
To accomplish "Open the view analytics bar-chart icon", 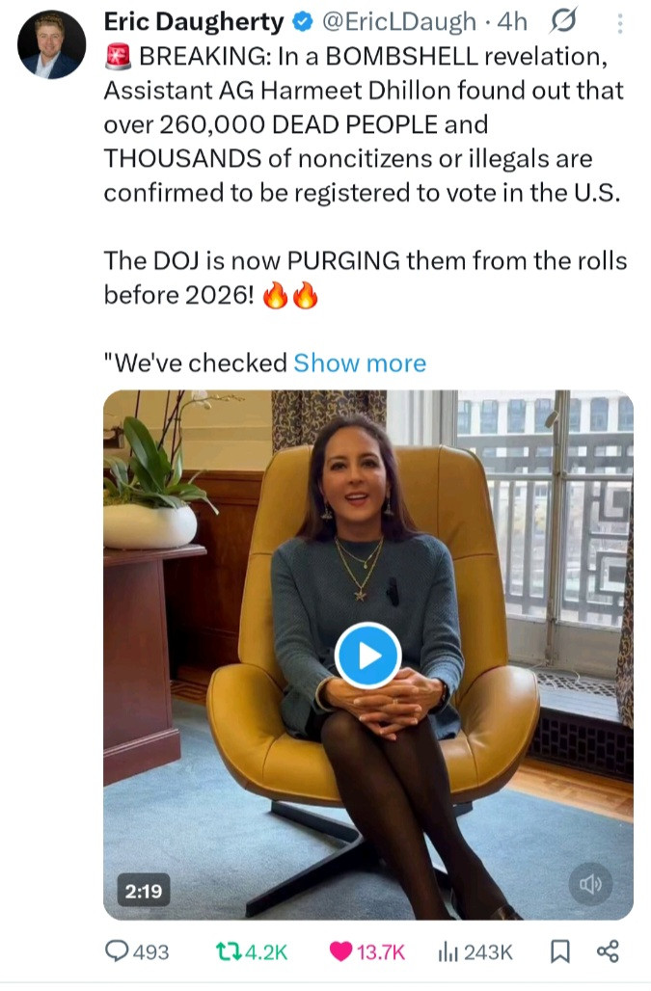I will point(448,952).
